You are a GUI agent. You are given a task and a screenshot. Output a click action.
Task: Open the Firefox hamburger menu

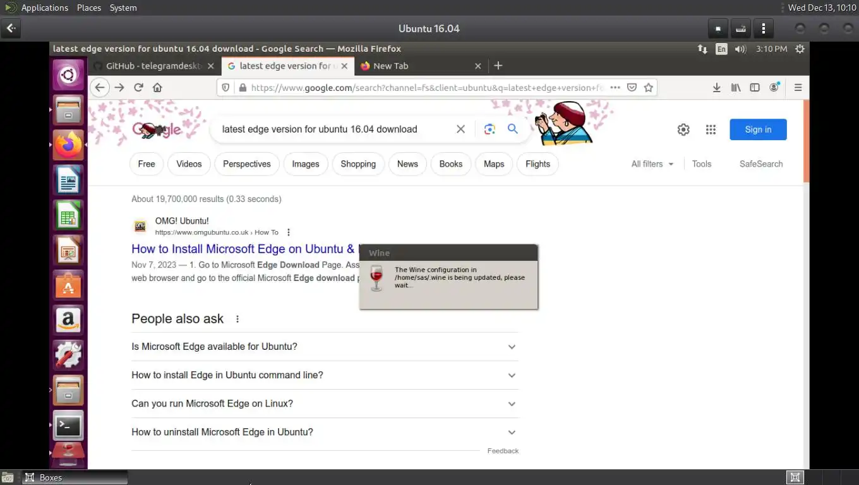coord(798,88)
